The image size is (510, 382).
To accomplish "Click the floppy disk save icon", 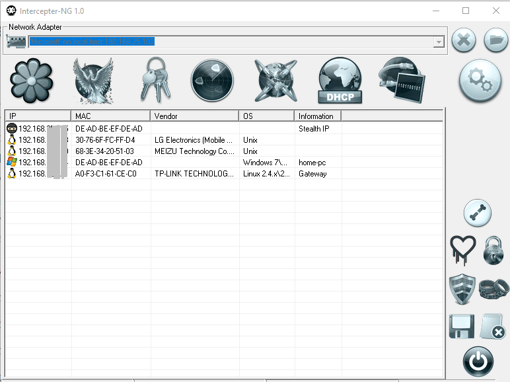I will 462,326.
